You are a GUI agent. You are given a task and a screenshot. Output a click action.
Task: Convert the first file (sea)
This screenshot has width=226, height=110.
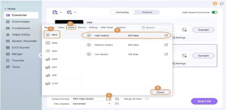point(203,30)
